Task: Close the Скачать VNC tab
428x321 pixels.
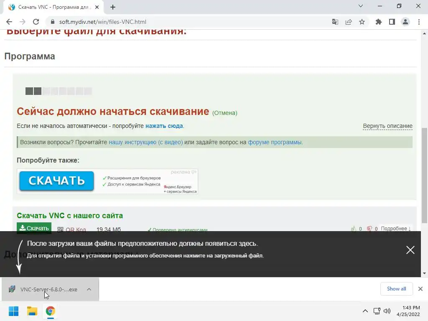Action: [x=97, y=8]
